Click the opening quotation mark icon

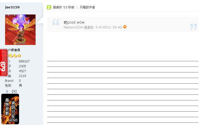point(56,23)
